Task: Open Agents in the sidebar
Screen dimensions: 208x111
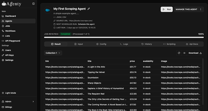Action: coord(18,21)
